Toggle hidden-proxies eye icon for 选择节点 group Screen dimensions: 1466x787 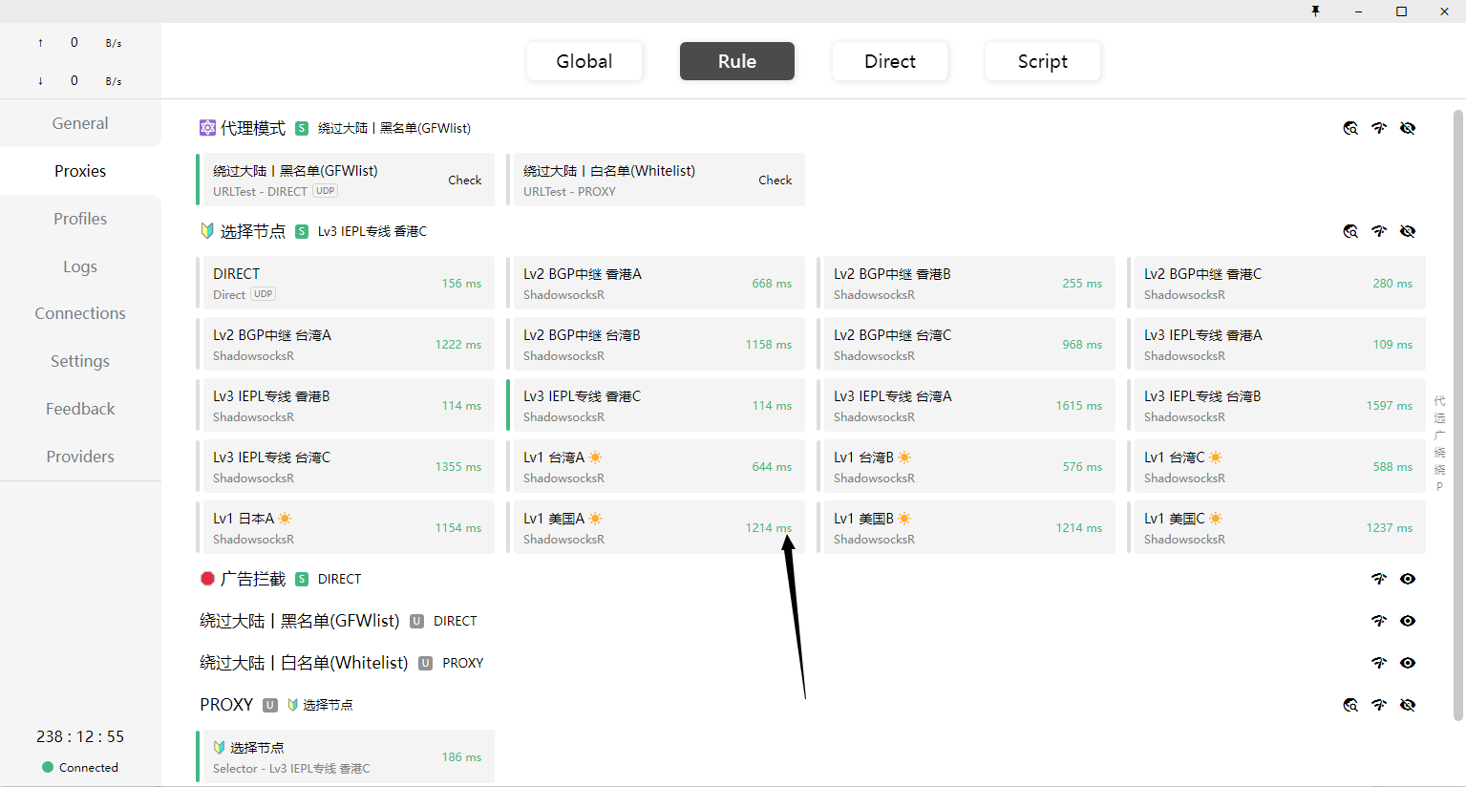(1408, 231)
